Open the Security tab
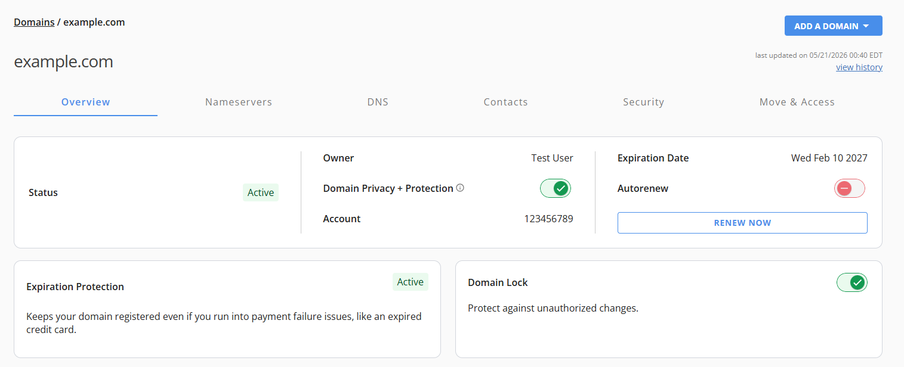This screenshot has width=904, height=367. click(643, 102)
